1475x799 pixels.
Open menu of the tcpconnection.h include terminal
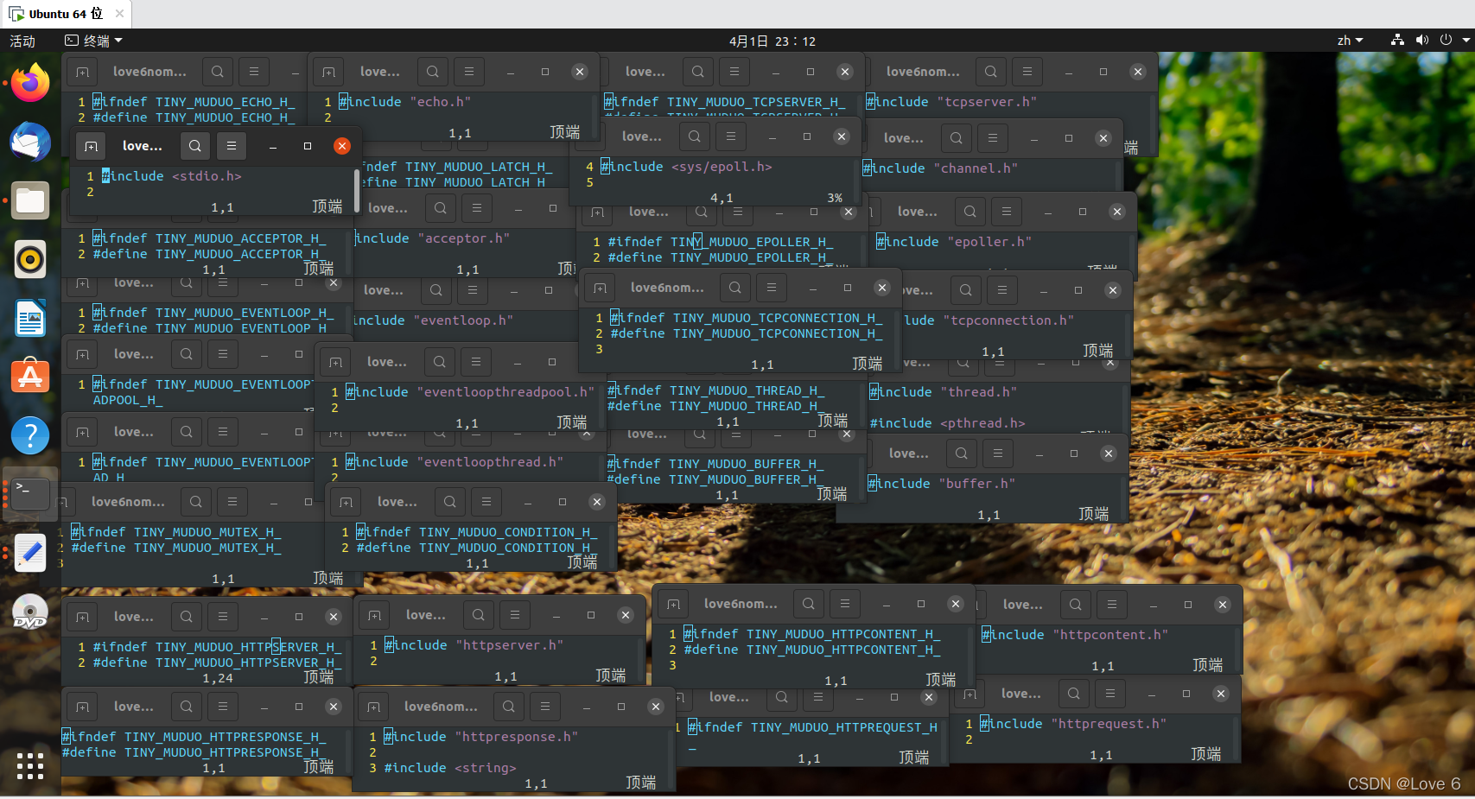click(1002, 290)
